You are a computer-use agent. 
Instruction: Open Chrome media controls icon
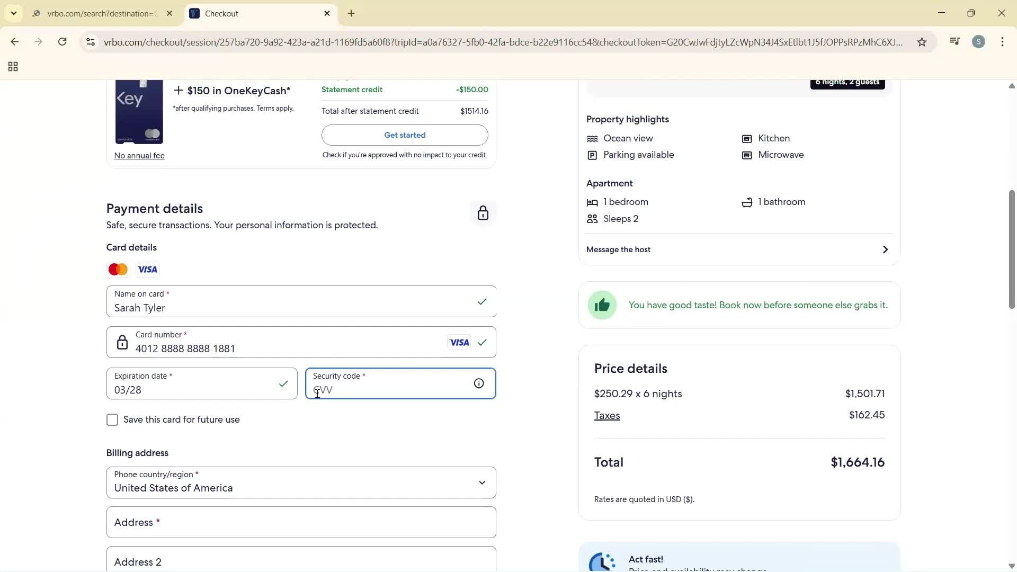pos(954,41)
